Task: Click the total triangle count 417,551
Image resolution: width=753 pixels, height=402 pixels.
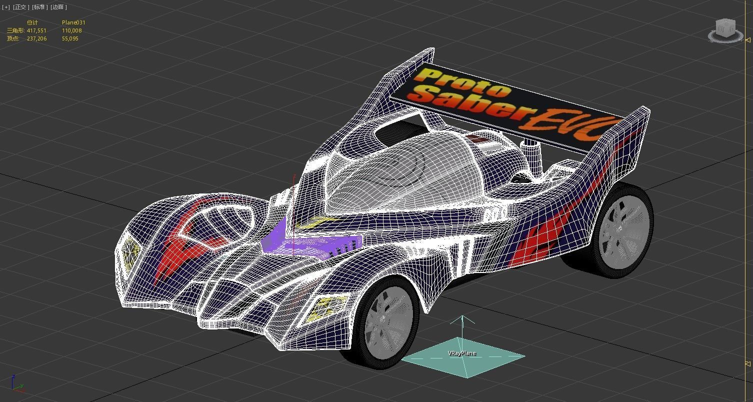Action: click(x=36, y=30)
